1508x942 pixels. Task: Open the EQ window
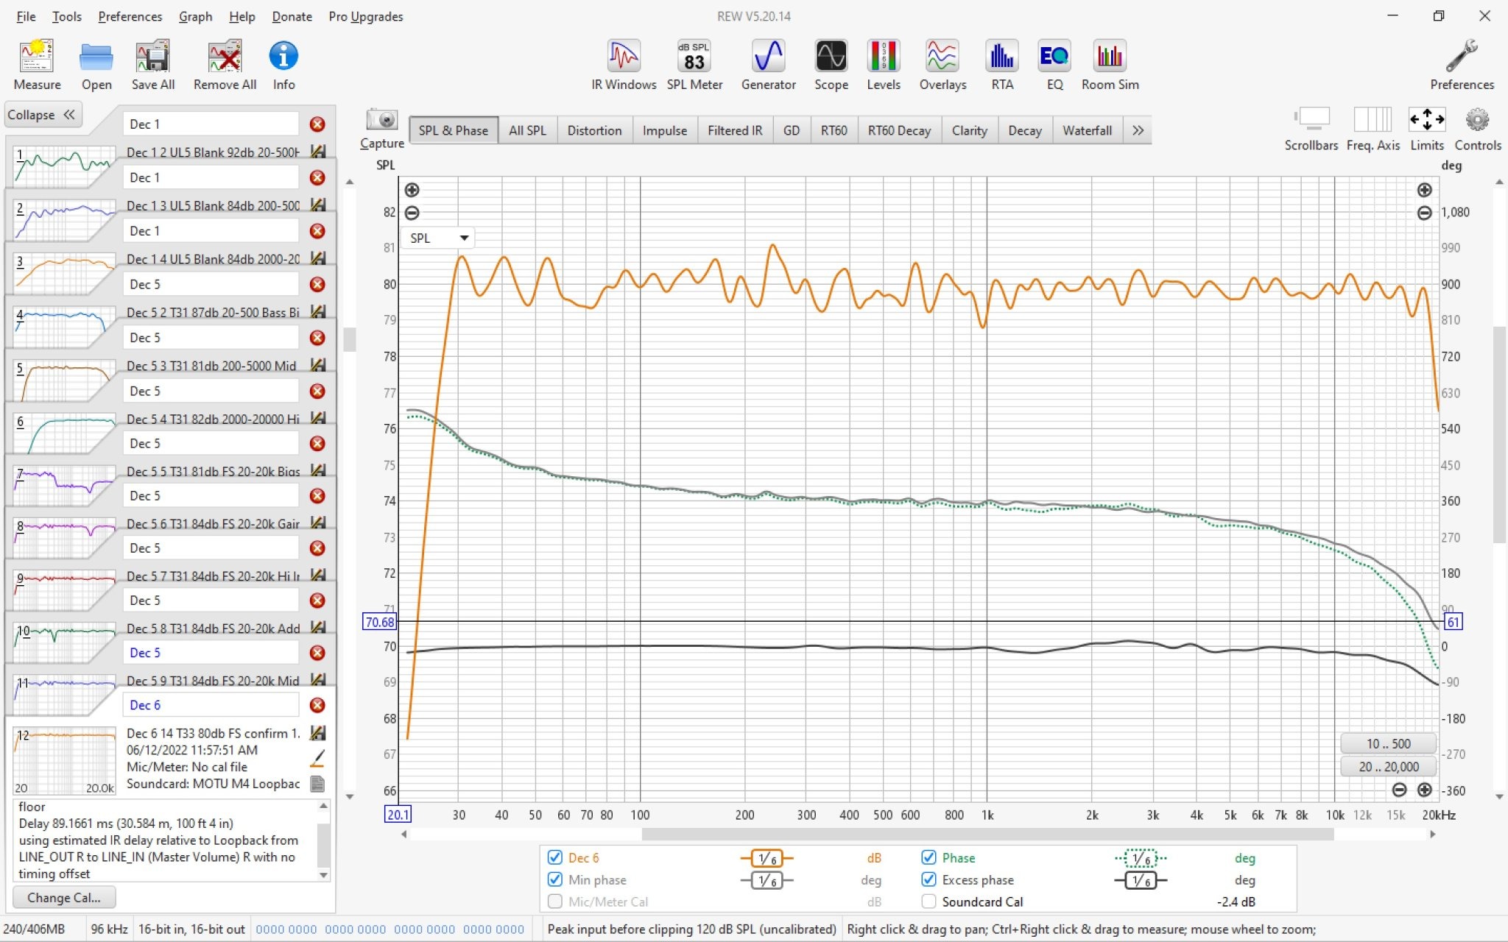(x=1054, y=65)
